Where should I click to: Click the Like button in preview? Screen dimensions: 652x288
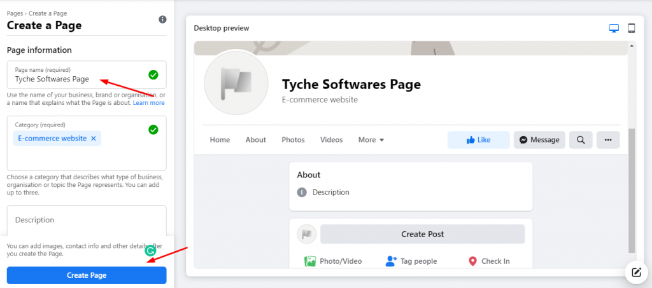click(478, 140)
